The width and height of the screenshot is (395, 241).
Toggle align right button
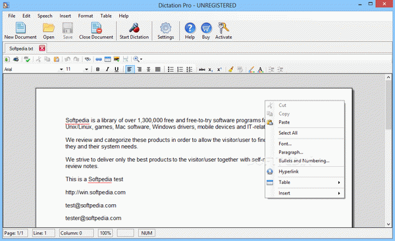click(x=139, y=70)
